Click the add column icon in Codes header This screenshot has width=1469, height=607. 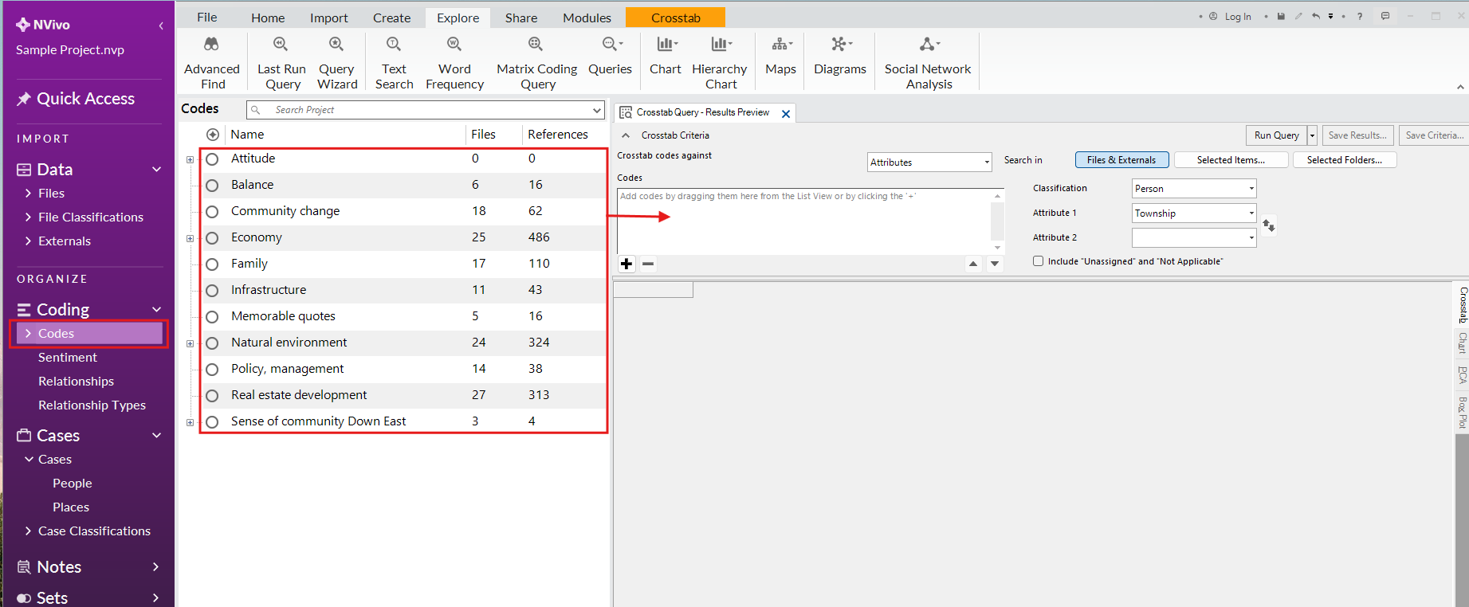coord(213,135)
